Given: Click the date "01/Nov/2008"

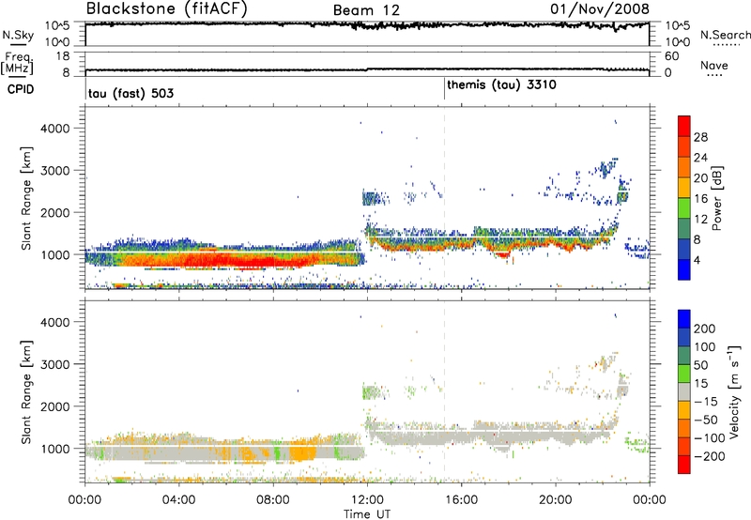Looking at the screenshot, I should (600, 8).
